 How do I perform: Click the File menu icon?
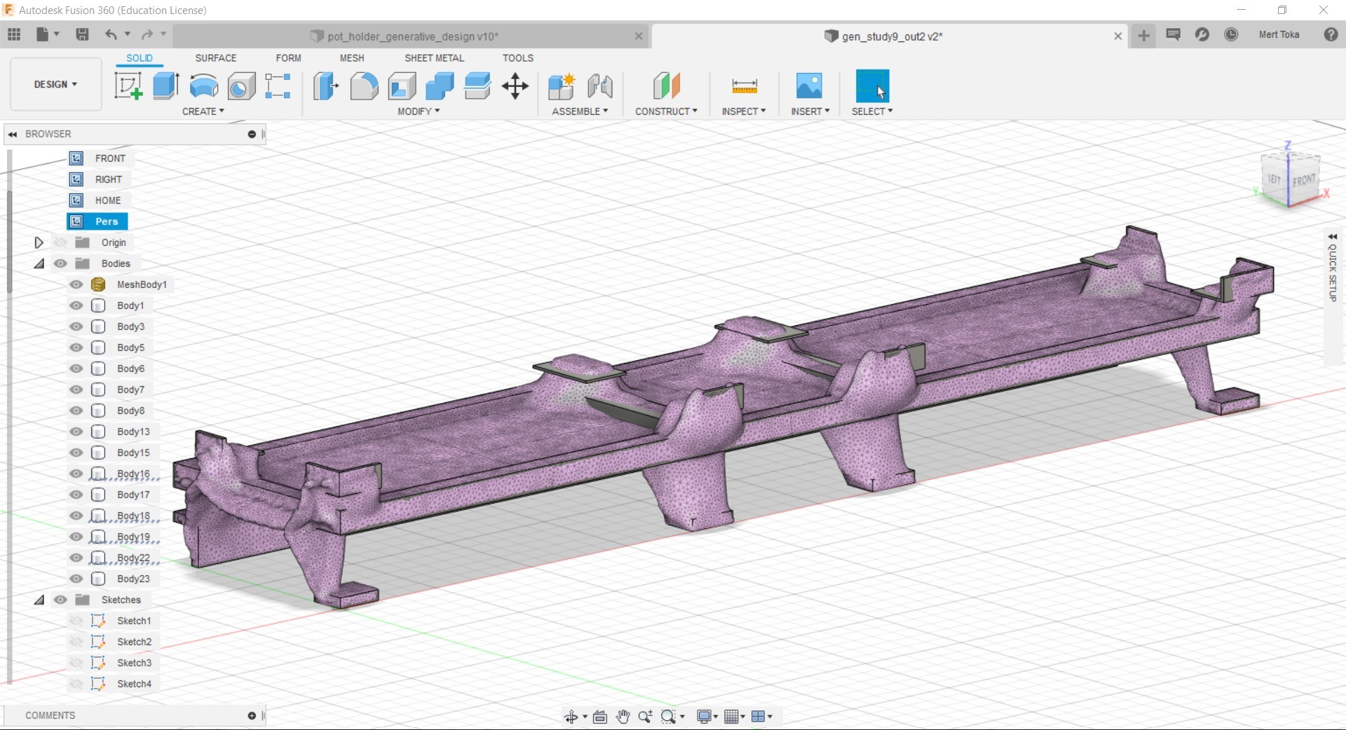(x=46, y=34)
